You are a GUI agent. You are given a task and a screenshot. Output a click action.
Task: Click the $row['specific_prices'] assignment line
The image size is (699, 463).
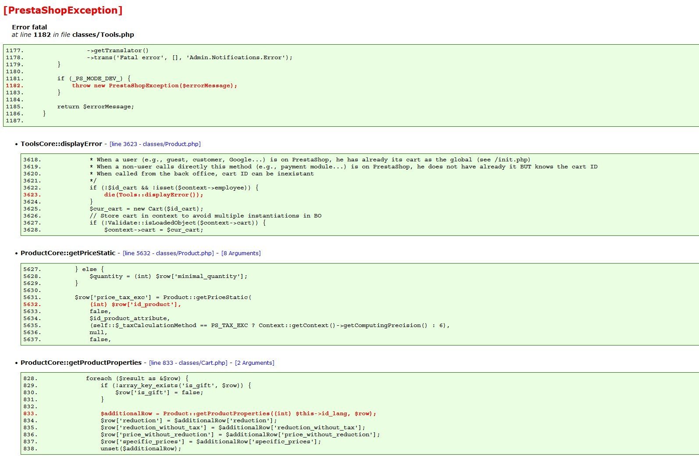(211, 442)
